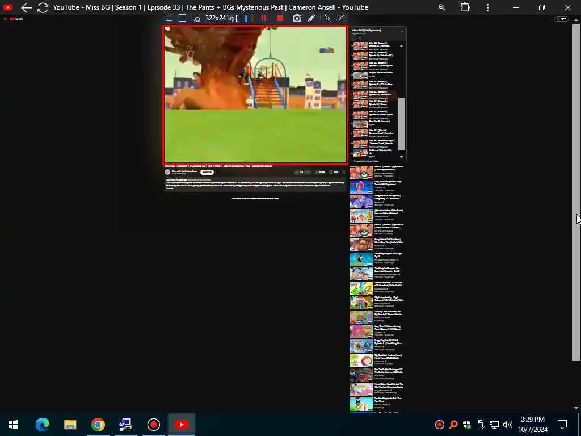Image resolution: width=581 pixels, height=436 pixels.
Task: Open the YouTube guide hamburger menu
Action: click(5, 19)
